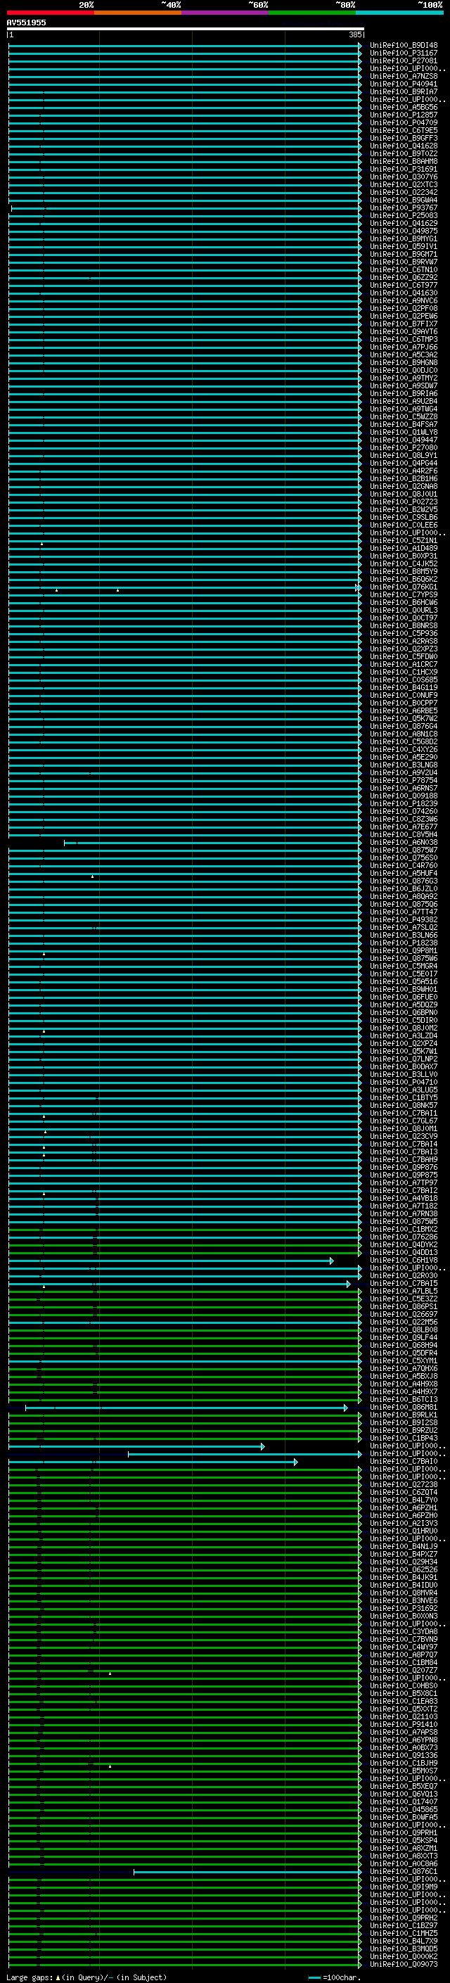The height and width of the screenshot is (1983, 450).
Task: Open the UniRef100_C1BTY5 entry
Action: pos(404,1098)
